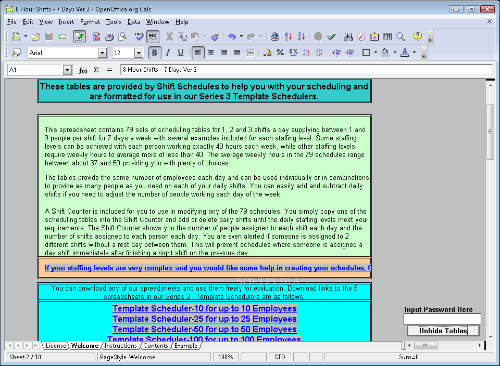
Task: Open the Template Scheduler-10 for up to 10 Employees link
Action: (204, 308)
